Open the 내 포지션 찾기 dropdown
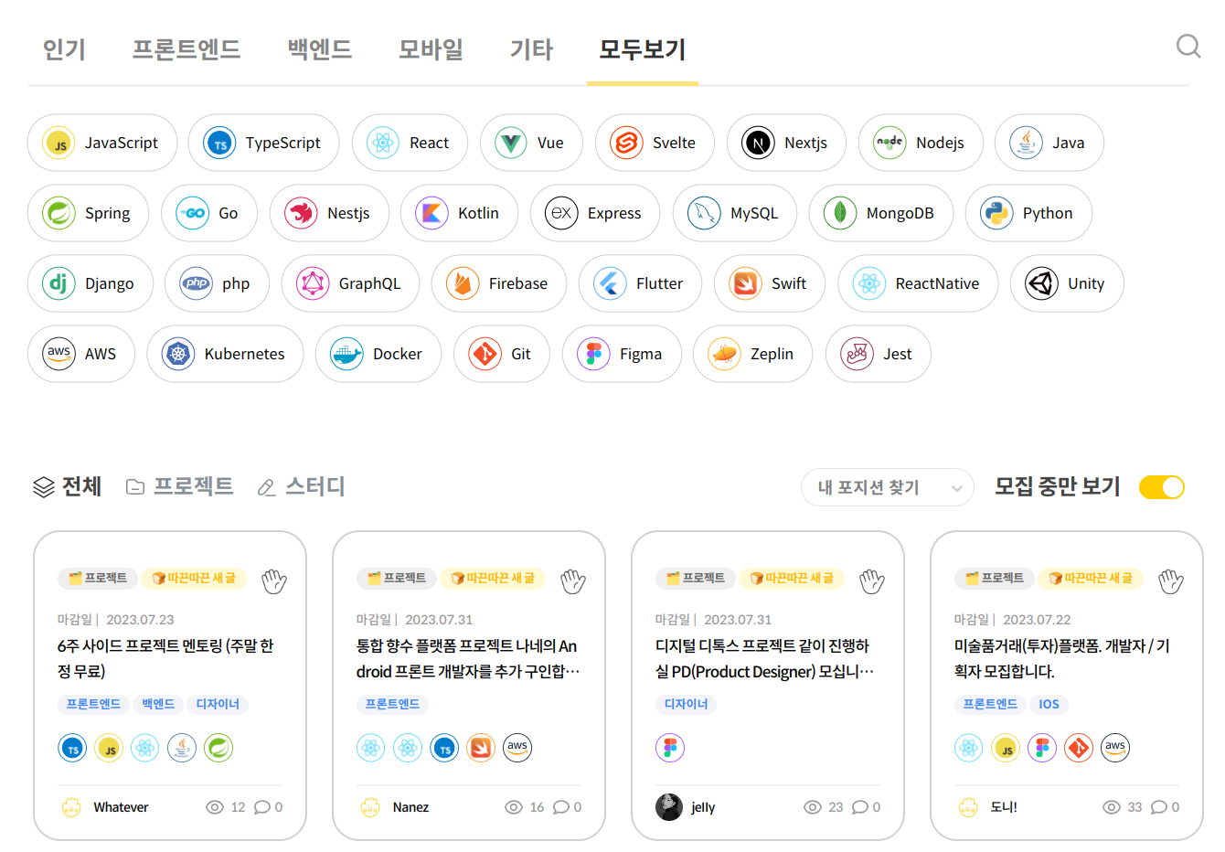The height and width of the screenshot is (852, 1225). click(x=887, y=487)
